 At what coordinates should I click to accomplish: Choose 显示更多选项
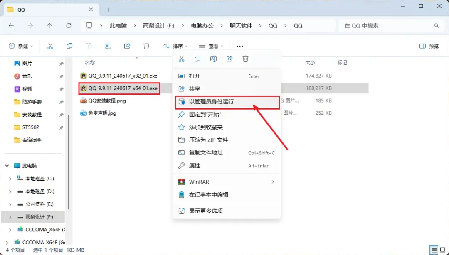[227, 211]
